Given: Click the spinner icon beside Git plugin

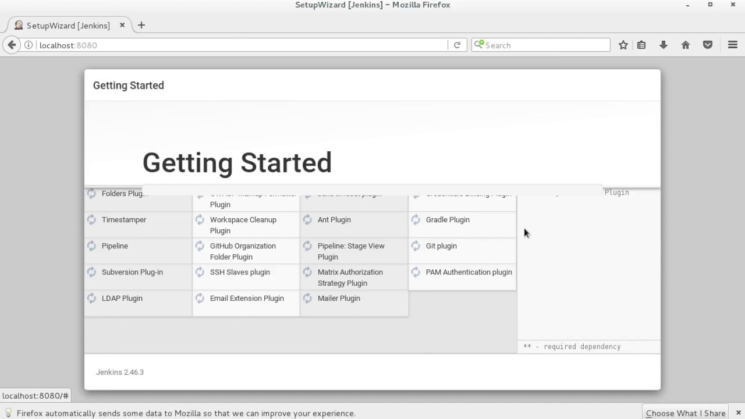Looking at the screenshot, I should click(416, 246).
